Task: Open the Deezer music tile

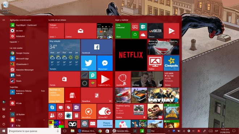Action: tap(155, 31)
